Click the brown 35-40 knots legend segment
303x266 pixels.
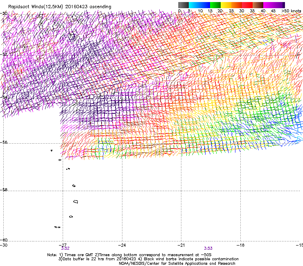[x=258, y=5]
